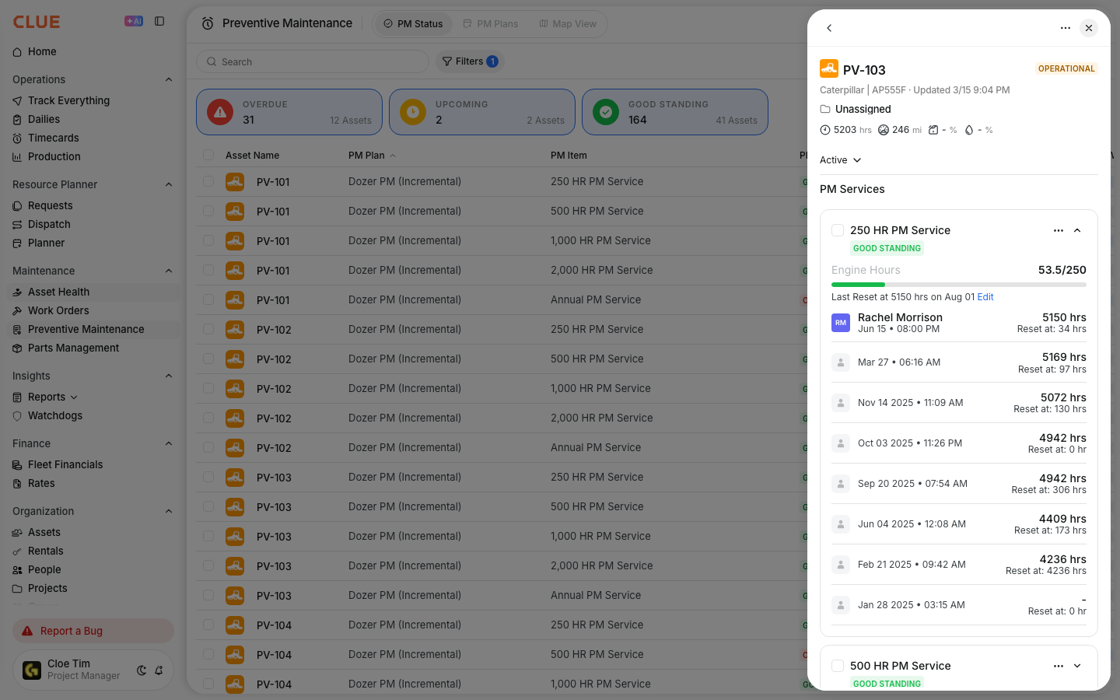Click the AI badge icon beside logo

[134, 22]
